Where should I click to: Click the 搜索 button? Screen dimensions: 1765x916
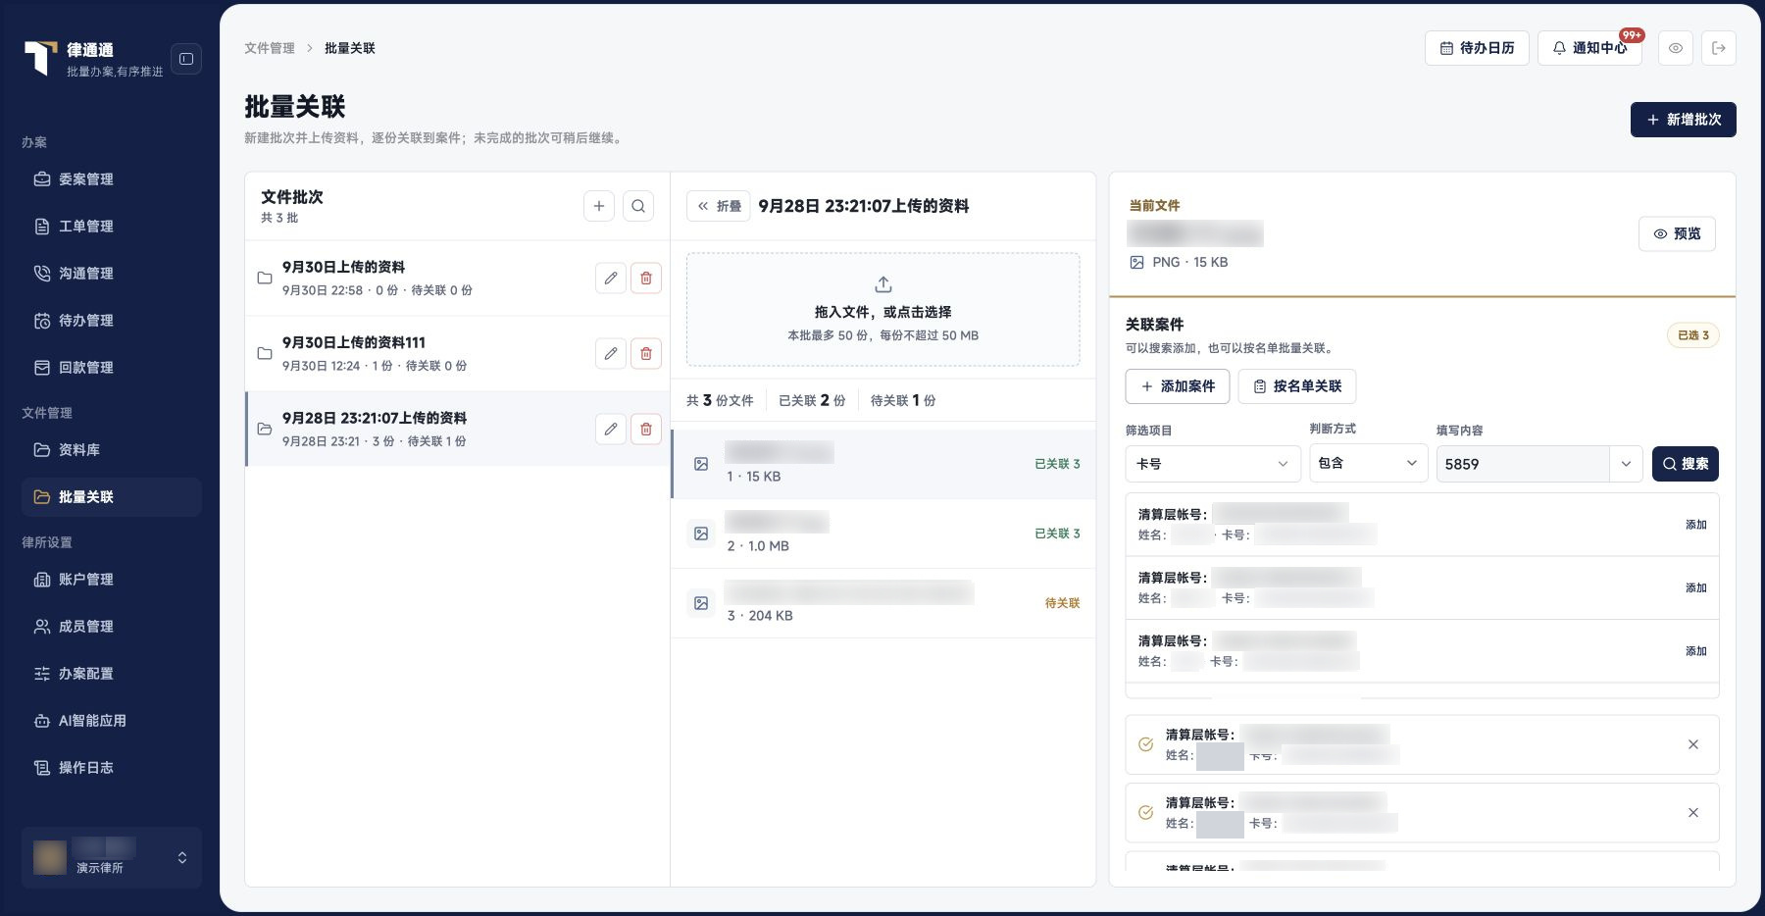coord(1686,464)
